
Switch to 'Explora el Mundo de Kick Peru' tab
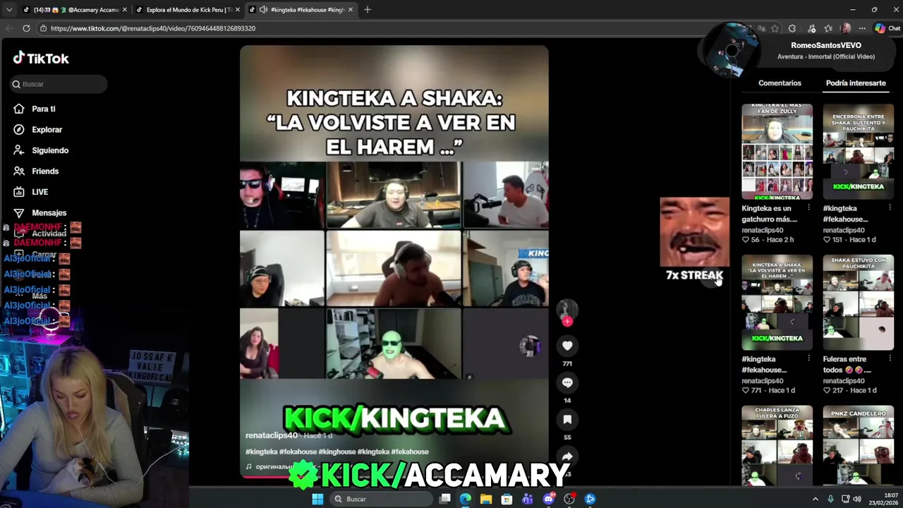(187, 10)
